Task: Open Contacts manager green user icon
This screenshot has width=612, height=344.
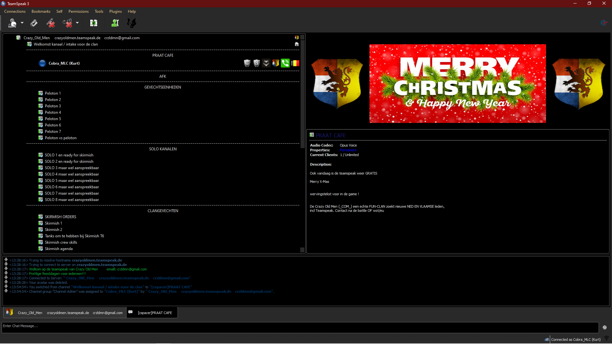Action: click(115, 23)
